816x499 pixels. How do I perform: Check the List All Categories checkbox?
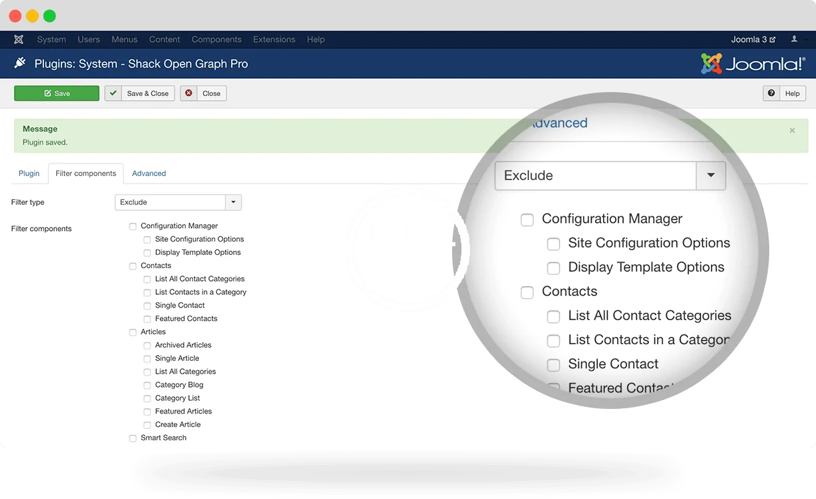point(148,372)
